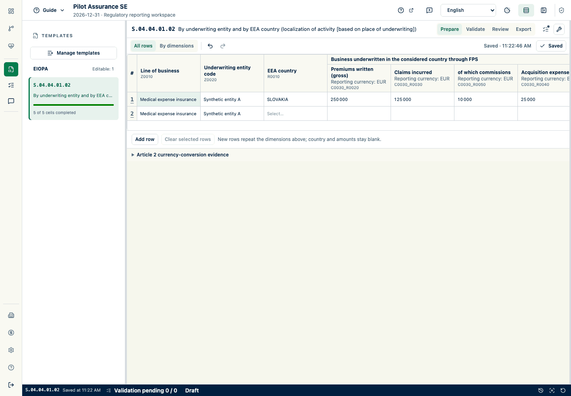Expand Article 2 currency-conversion evidence
This screenshot has height=396, width=571.
pyautogui.click(x=180, y=155)
